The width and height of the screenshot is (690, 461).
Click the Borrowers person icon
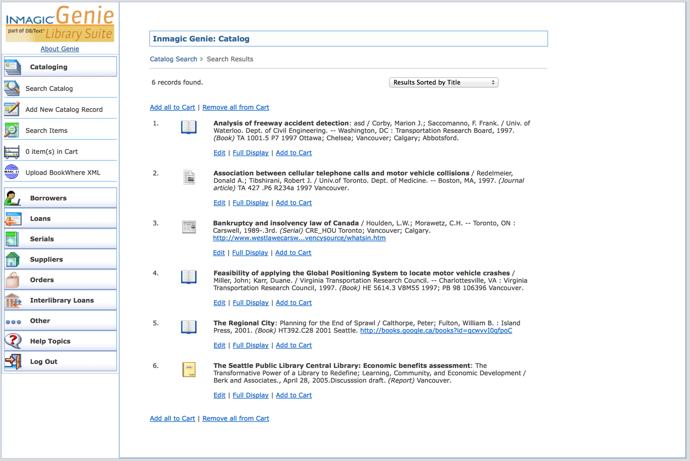click(x=13, y=198)
